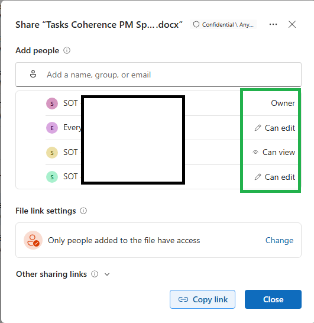Click the orange people-with-checkmark access icon

[33, 240]
